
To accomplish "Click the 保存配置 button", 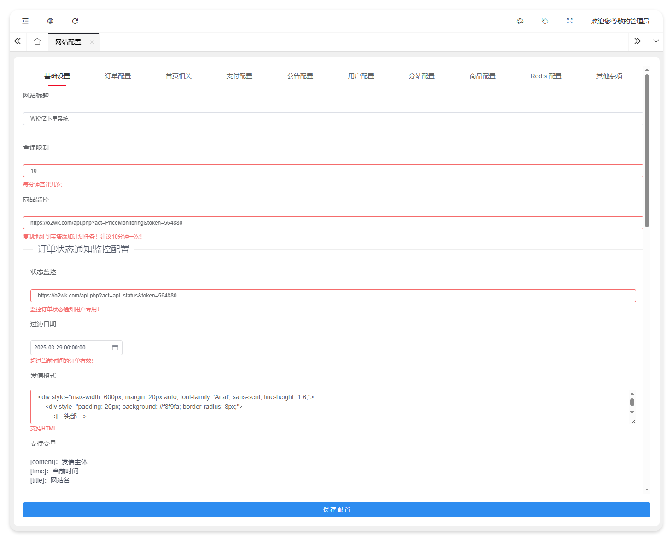I will coord(337,510).
